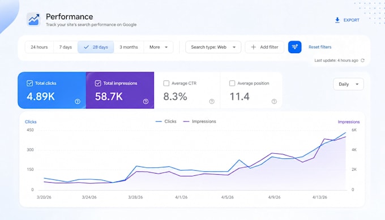Click the 3/24/26 date axis label
The width and height of the screenshot is (385, 220).
tap(89, 197)
